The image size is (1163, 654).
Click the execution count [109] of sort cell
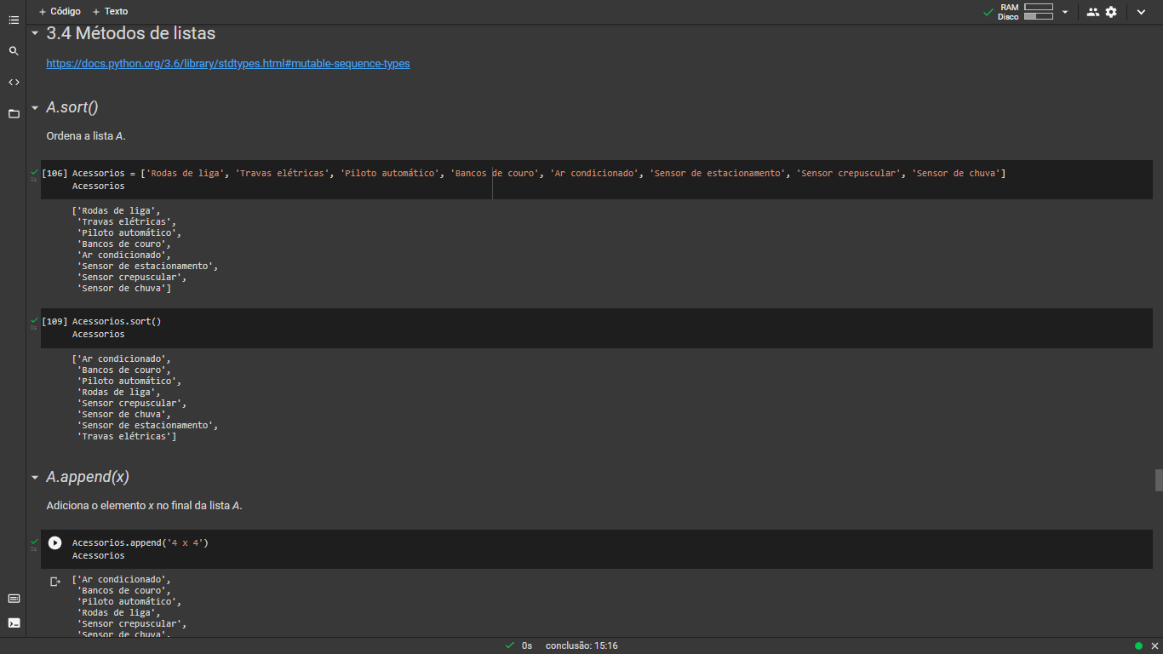click(54, 322)
